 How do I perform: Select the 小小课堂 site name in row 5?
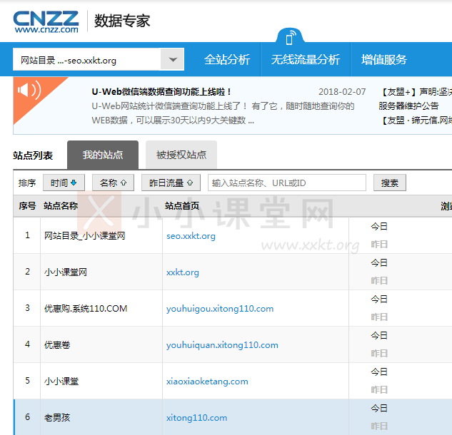61,382
